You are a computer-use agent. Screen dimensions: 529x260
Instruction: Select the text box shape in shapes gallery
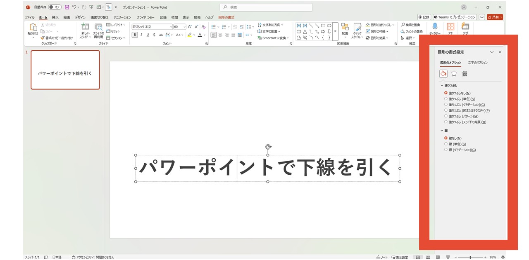[x=299, y=26]
